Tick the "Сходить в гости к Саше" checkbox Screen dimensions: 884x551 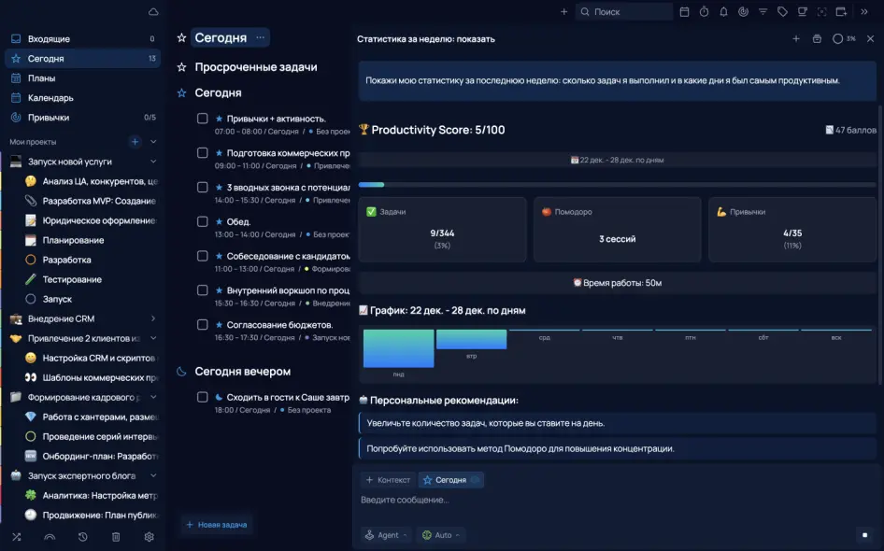[x=202, y=397]
